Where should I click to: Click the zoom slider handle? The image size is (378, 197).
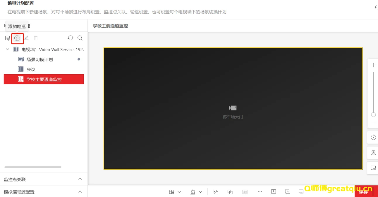(x=373, y=115)
